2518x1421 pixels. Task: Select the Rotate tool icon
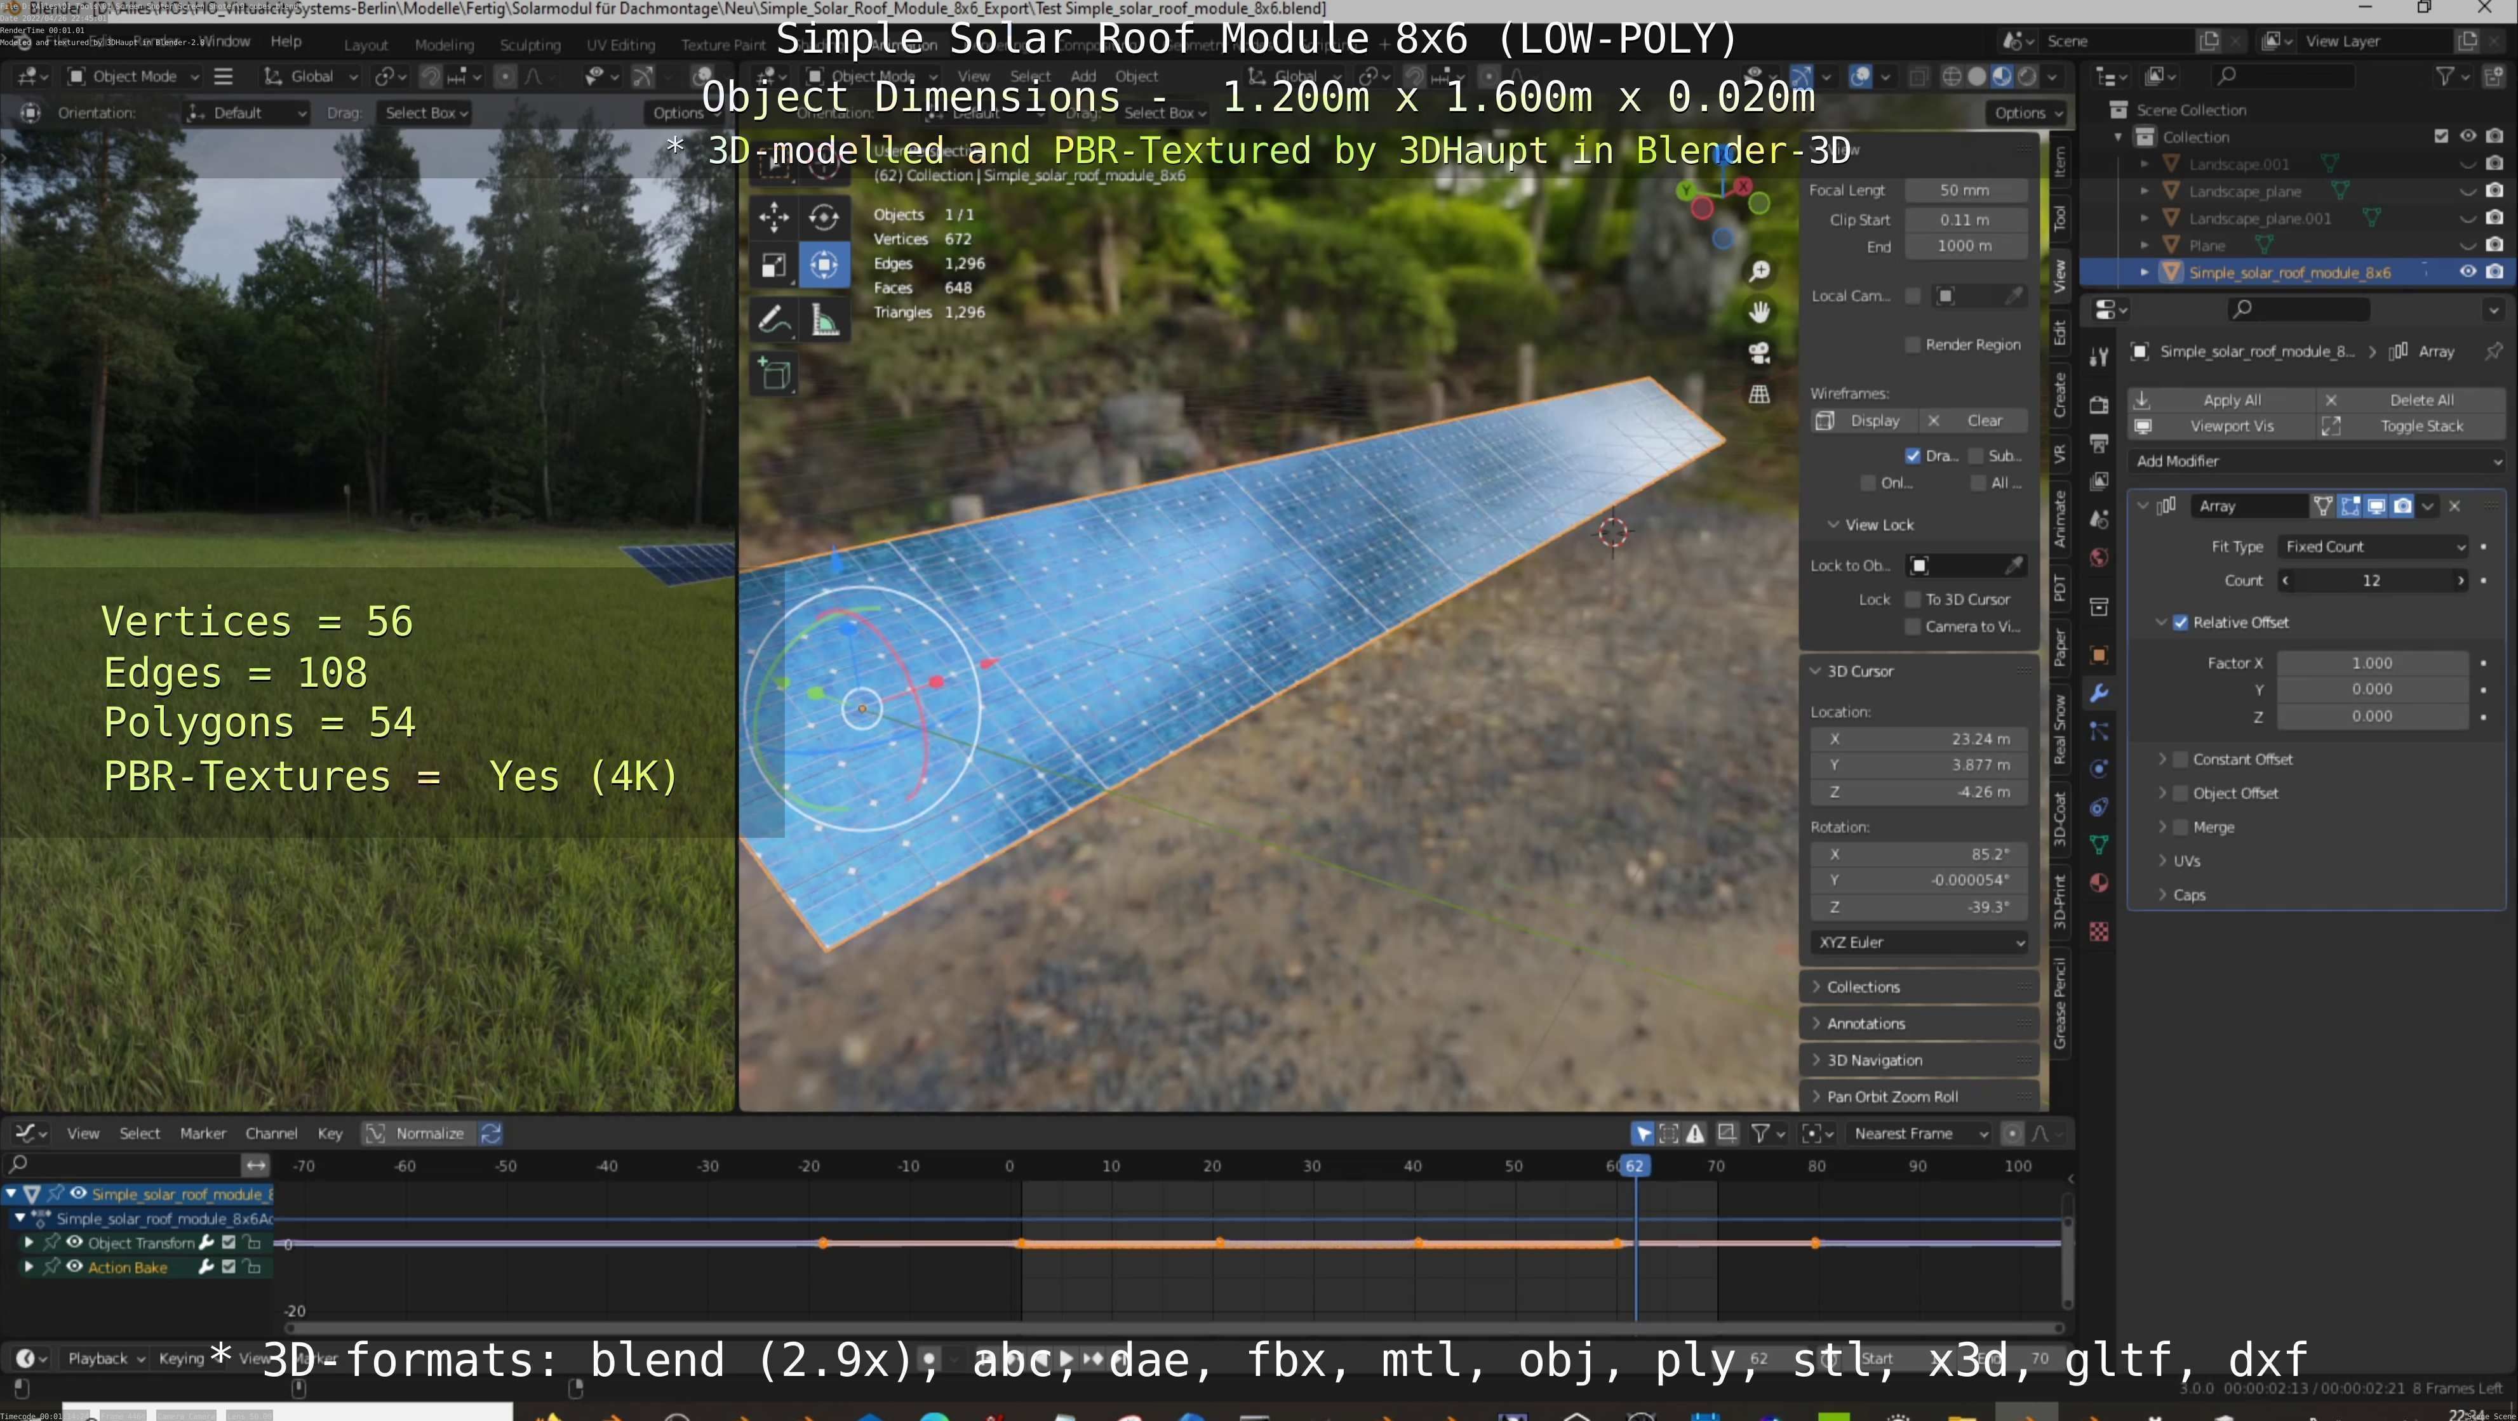tap(824, 216)
